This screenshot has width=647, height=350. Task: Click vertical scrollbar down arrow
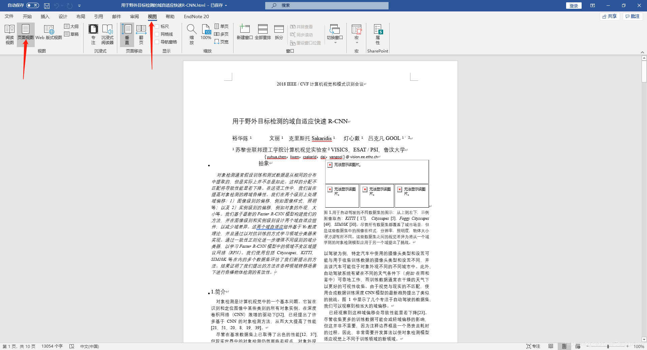point(644,340)
